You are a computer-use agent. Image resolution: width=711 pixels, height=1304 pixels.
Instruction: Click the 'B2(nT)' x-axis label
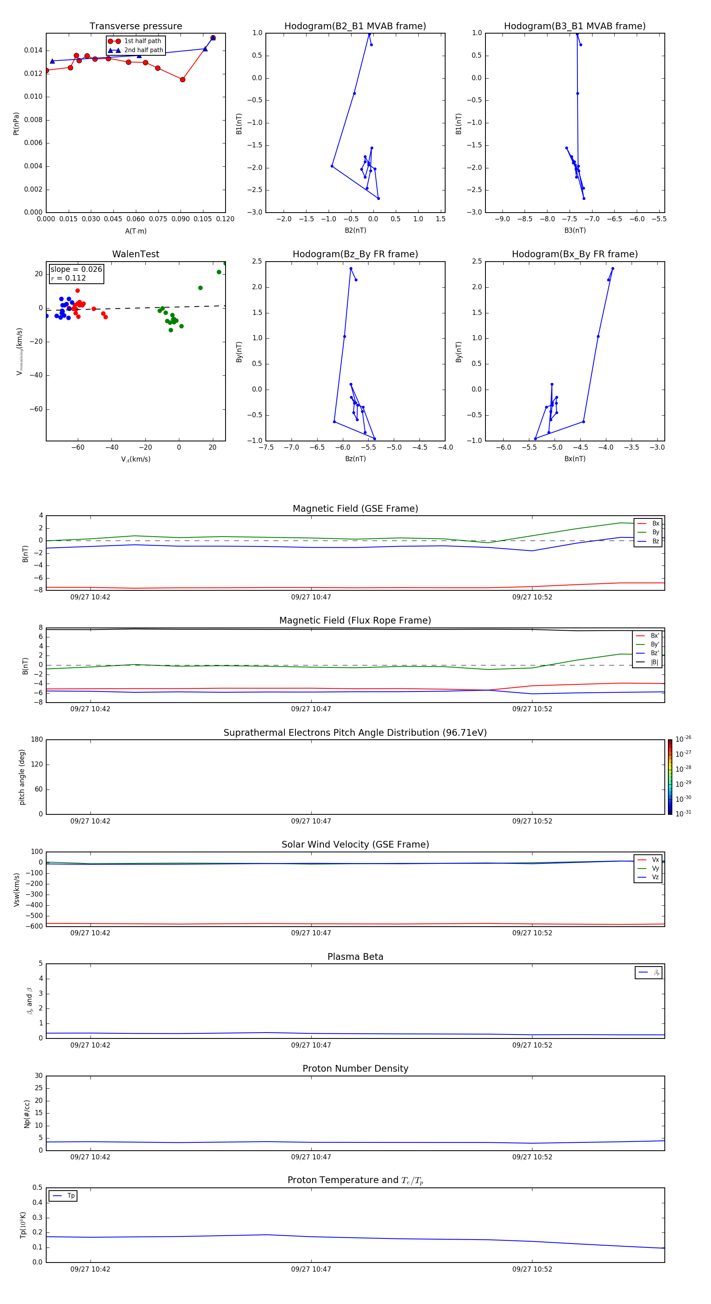(x=355, y=230)
